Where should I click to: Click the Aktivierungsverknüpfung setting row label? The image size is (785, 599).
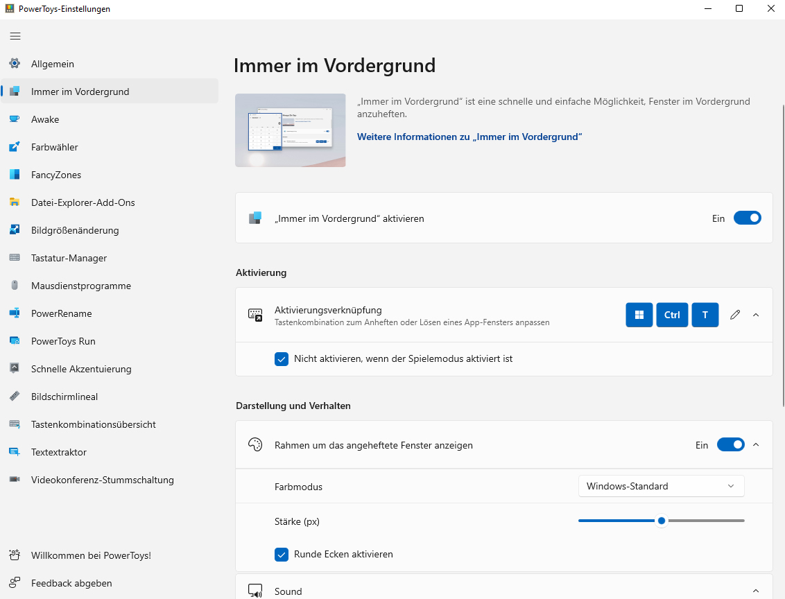coord(328,310)
